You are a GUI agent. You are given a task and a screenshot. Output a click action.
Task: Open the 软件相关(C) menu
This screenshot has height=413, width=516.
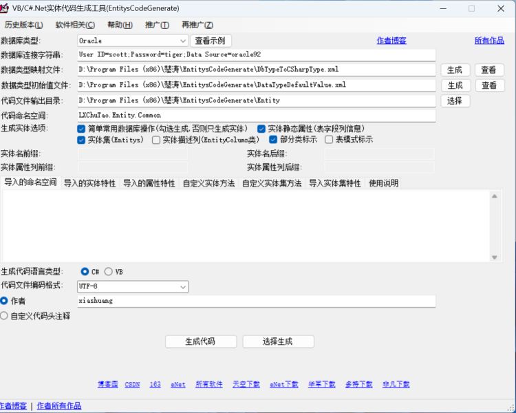(74, 25)
